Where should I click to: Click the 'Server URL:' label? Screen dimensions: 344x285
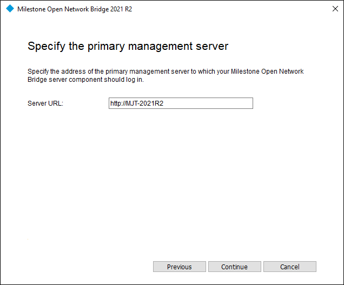pos(45,103)
